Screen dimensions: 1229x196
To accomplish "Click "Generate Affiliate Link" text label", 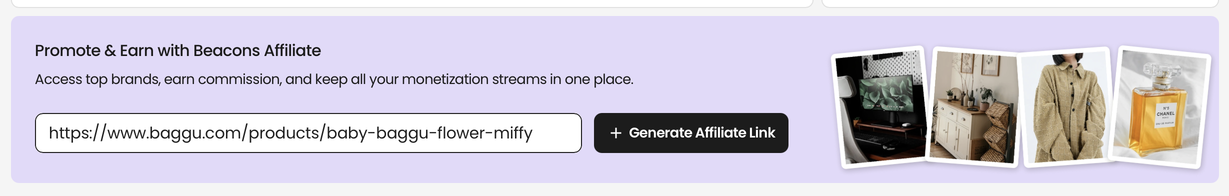I will coord(702,133).
